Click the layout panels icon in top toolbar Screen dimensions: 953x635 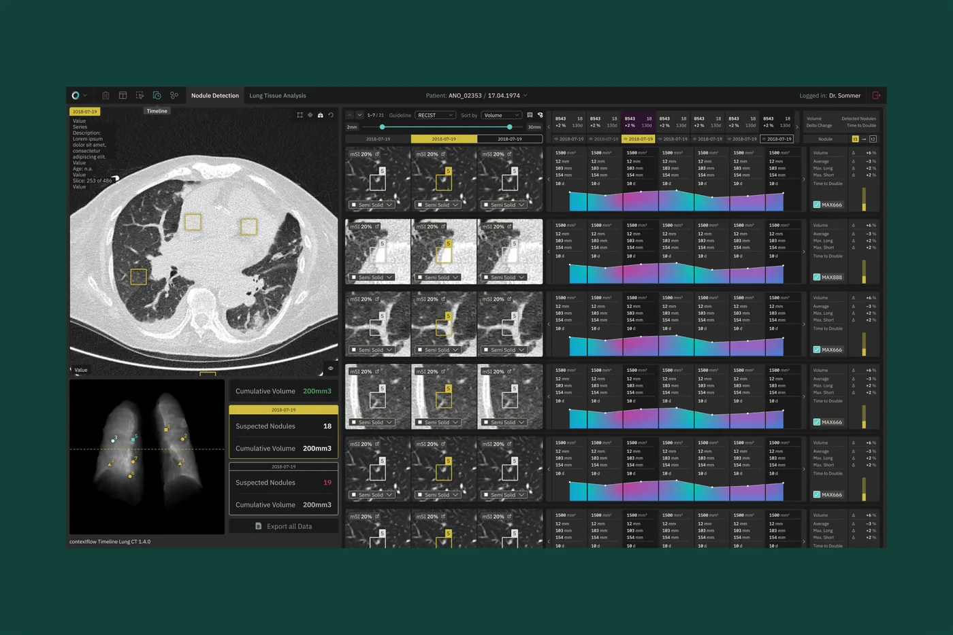[123, 95]
